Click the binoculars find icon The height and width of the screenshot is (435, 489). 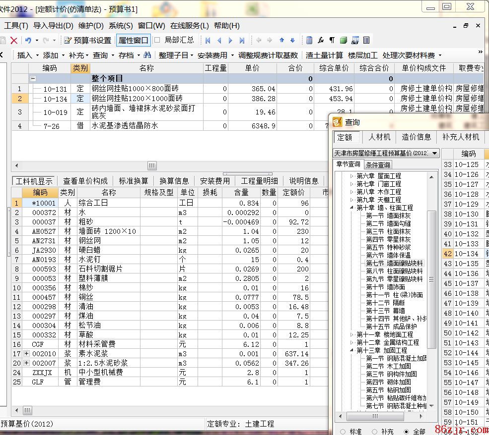[147, 55]
